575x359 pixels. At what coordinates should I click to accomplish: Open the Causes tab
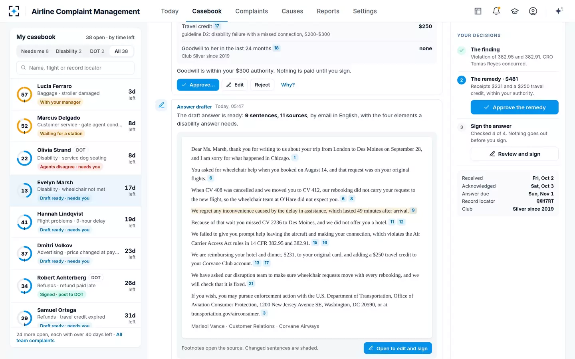tap(292, 11)
